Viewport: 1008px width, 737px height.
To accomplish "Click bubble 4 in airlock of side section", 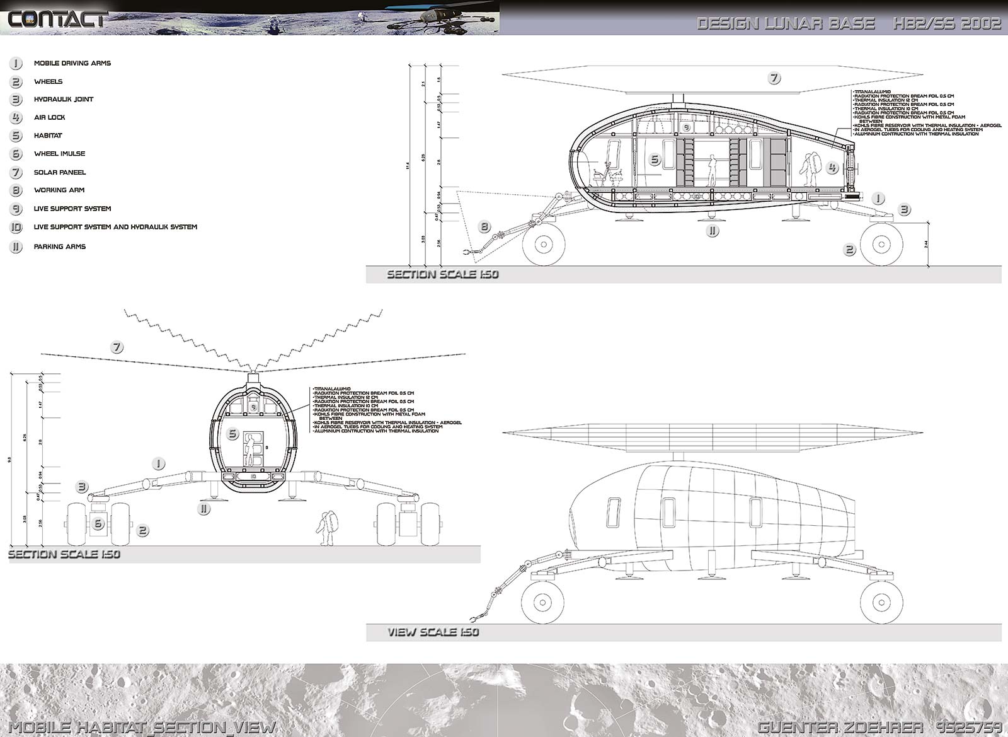I will (832, 168).
